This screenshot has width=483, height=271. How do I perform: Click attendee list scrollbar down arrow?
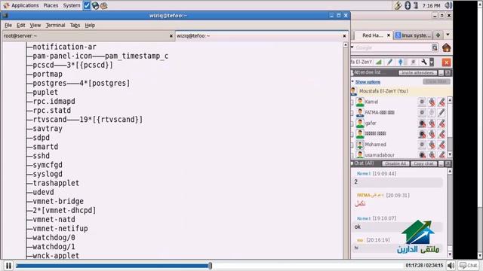click(x=450, y=155)
